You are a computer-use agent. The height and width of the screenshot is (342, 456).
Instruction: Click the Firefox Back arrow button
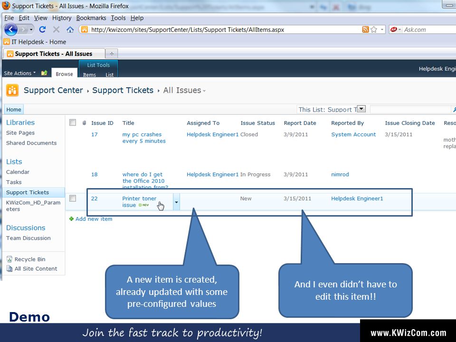coord(11,29)
